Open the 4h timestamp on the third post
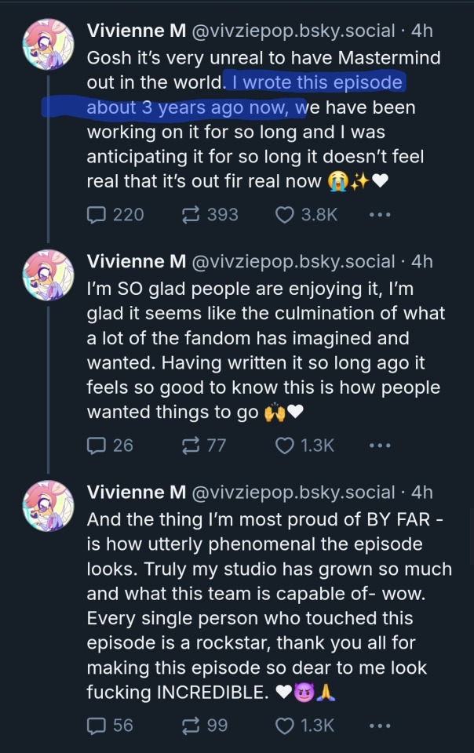The width and height of the screenshot is (474, 753). (x=421, y=492)
